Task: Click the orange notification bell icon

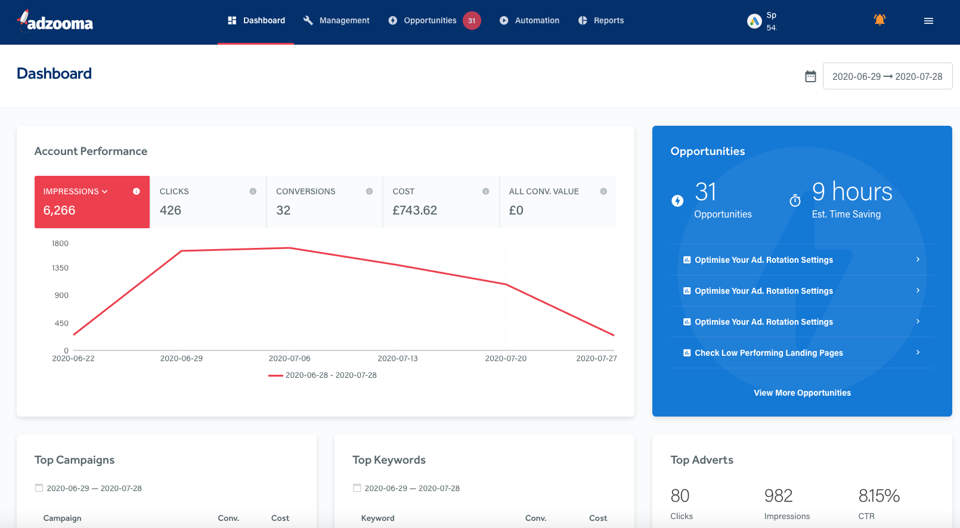Action: [880, 20]
